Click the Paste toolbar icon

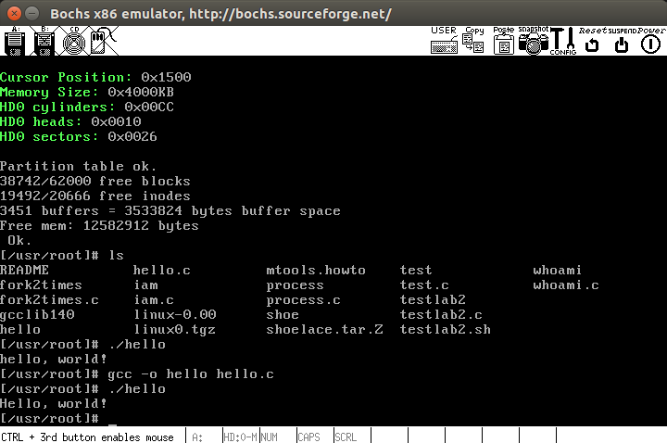click(x=504, y=42)
